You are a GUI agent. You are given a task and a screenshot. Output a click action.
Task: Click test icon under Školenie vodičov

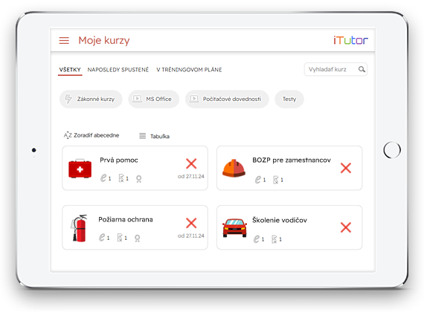pos(274,239)
